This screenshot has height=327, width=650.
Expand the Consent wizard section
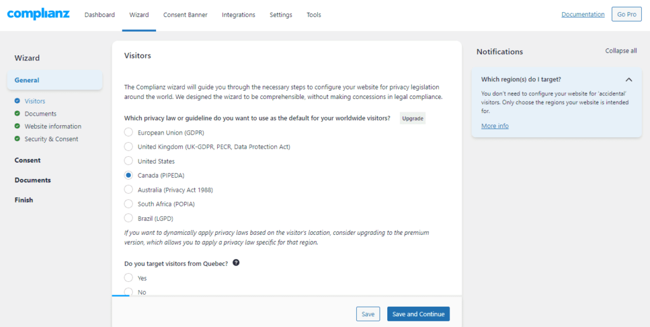point(28,160)
